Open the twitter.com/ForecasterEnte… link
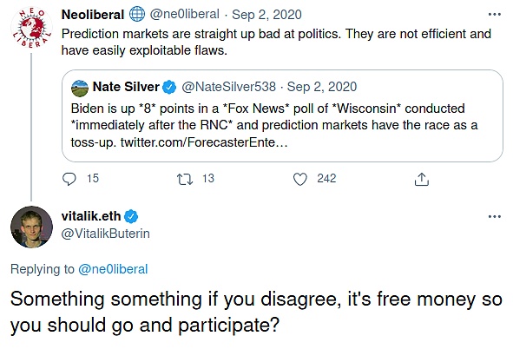Screen dimensions: 513x349 [x=204, y=142]
